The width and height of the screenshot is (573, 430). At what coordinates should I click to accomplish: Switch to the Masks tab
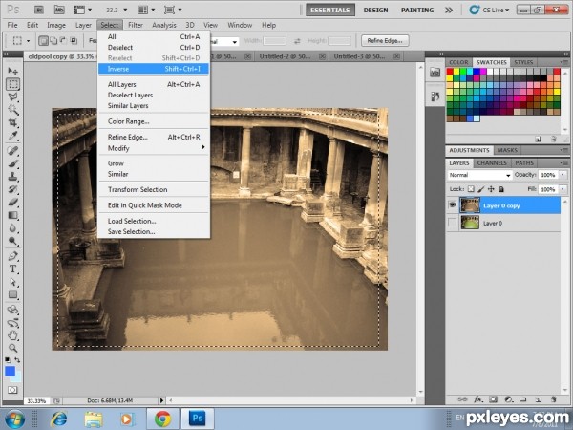click(x=507, y=150)
